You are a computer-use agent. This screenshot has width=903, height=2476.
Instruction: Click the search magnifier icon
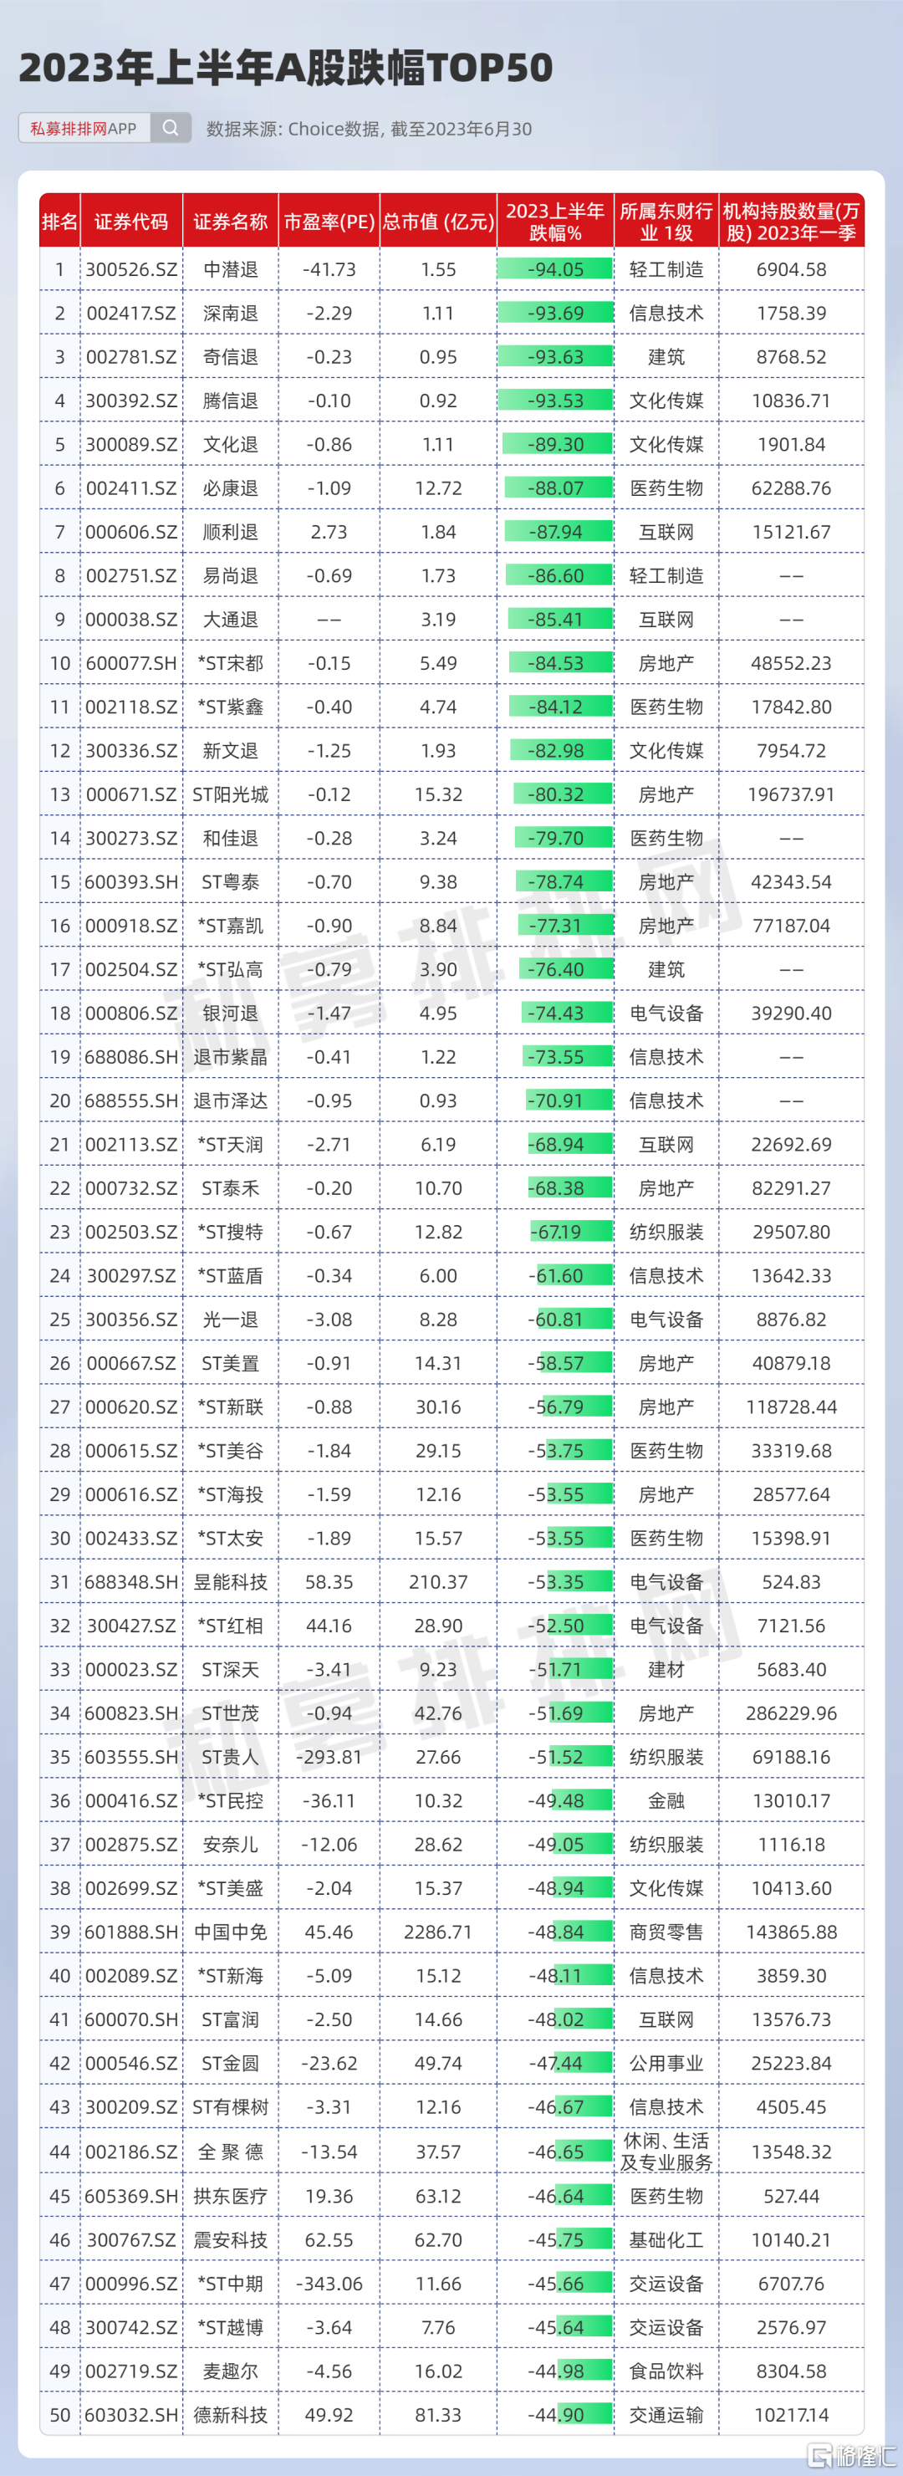pos(170,128)
